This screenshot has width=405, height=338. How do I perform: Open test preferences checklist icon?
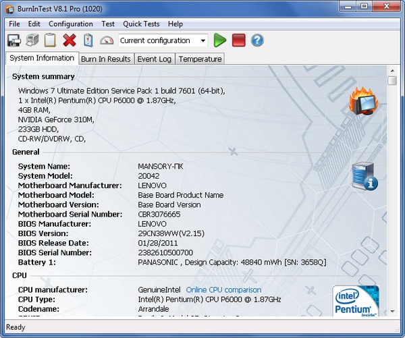(88, 40)
